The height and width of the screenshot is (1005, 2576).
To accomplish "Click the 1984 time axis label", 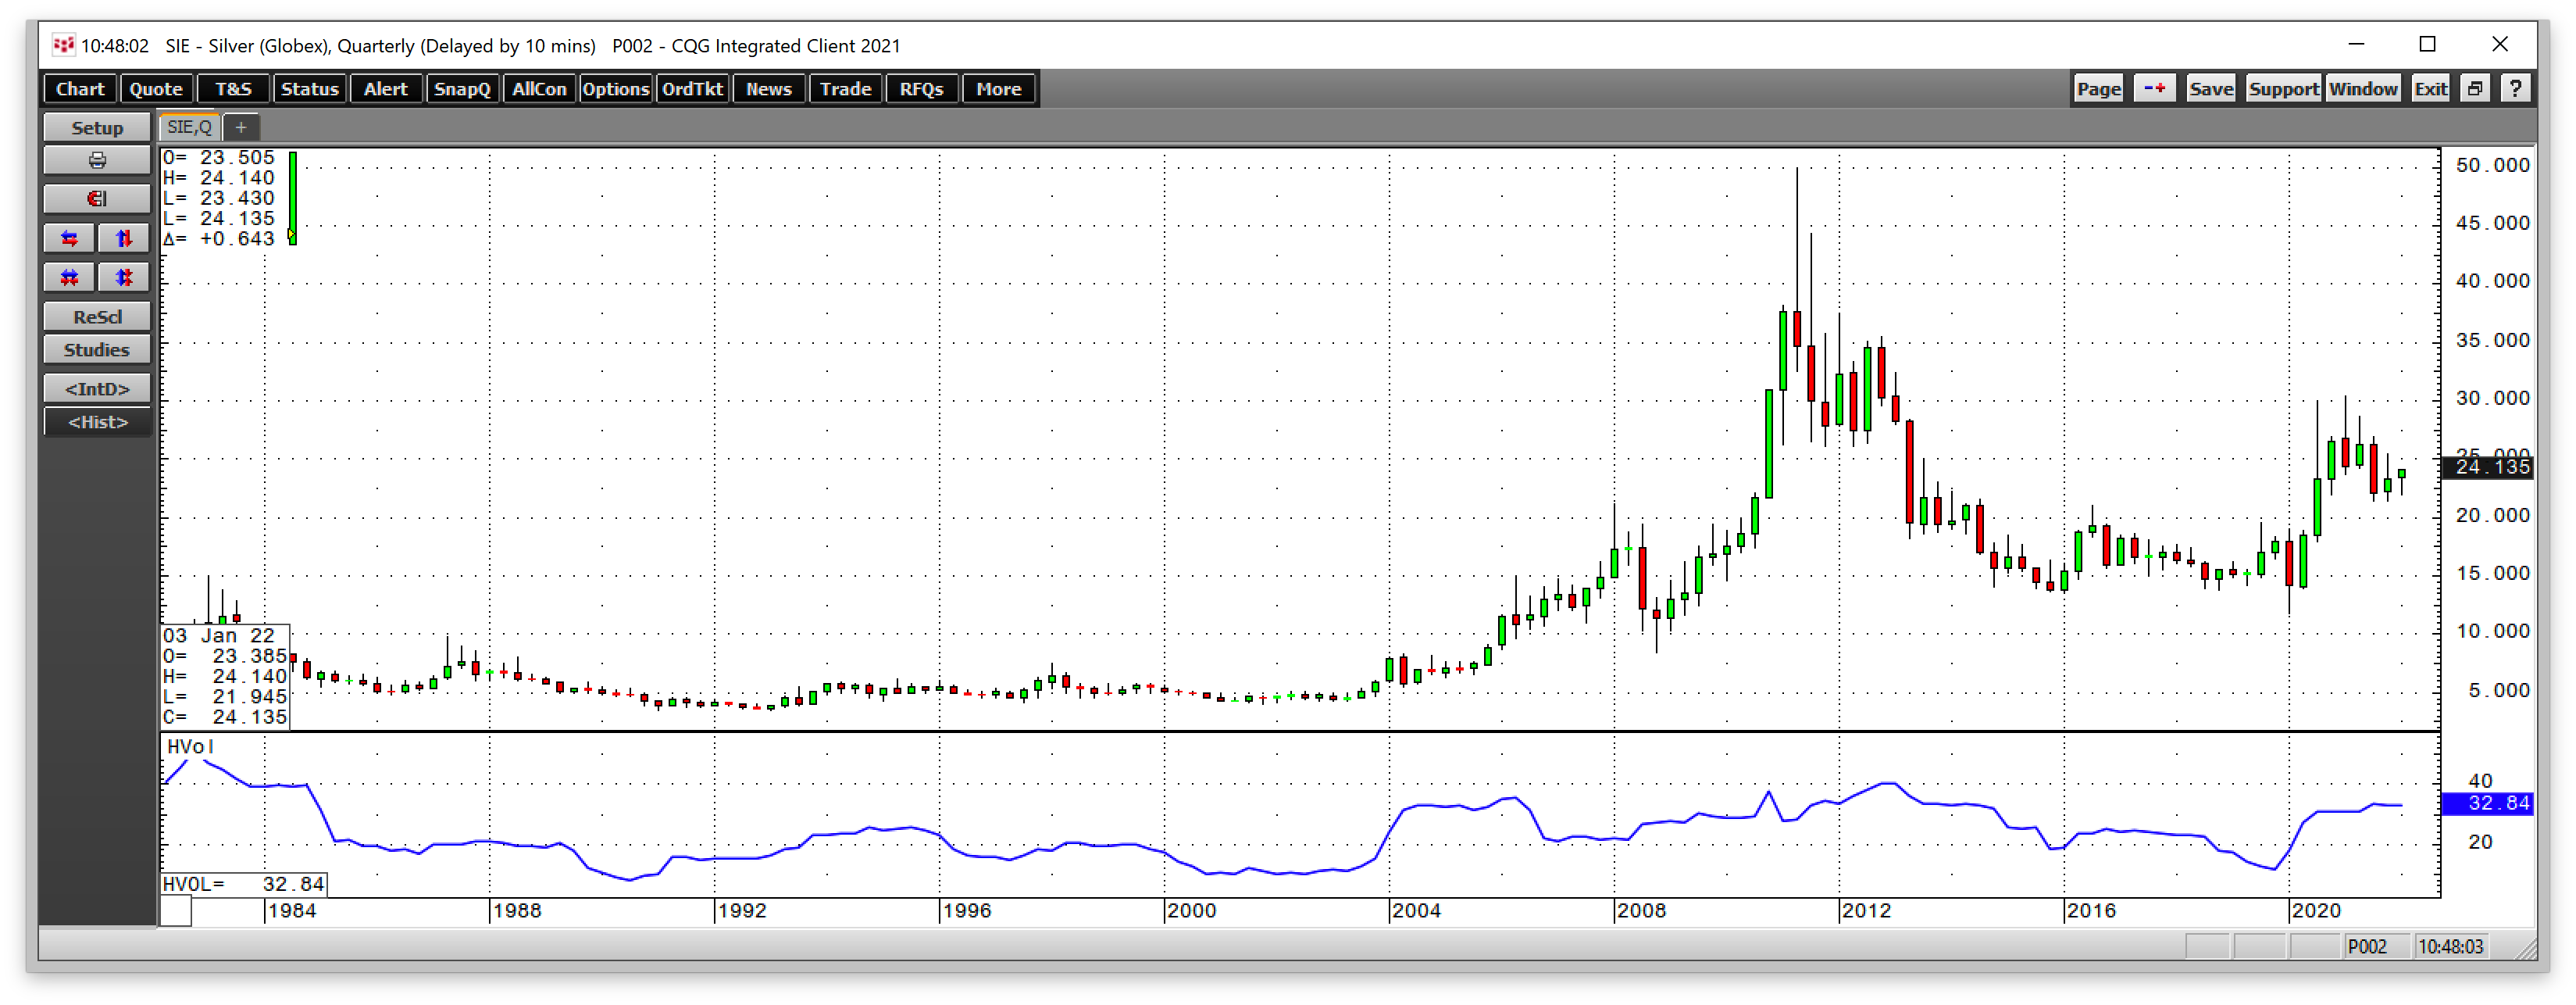I will pyautogui.click(x=291, y=911).
